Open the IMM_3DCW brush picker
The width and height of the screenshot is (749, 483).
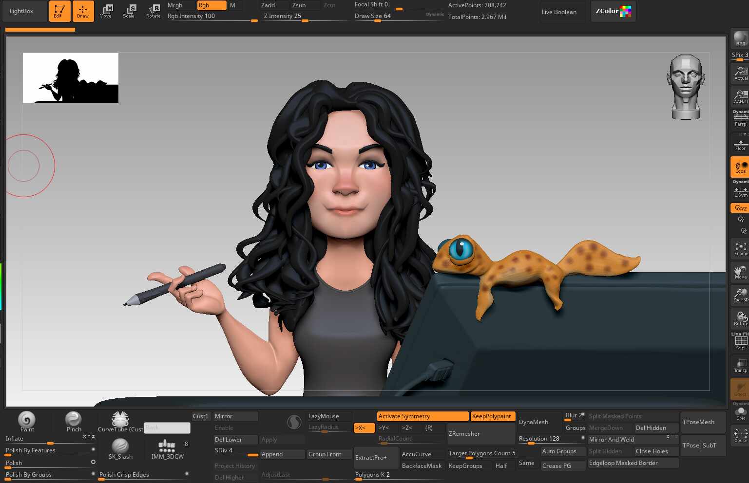pos(167,448)
